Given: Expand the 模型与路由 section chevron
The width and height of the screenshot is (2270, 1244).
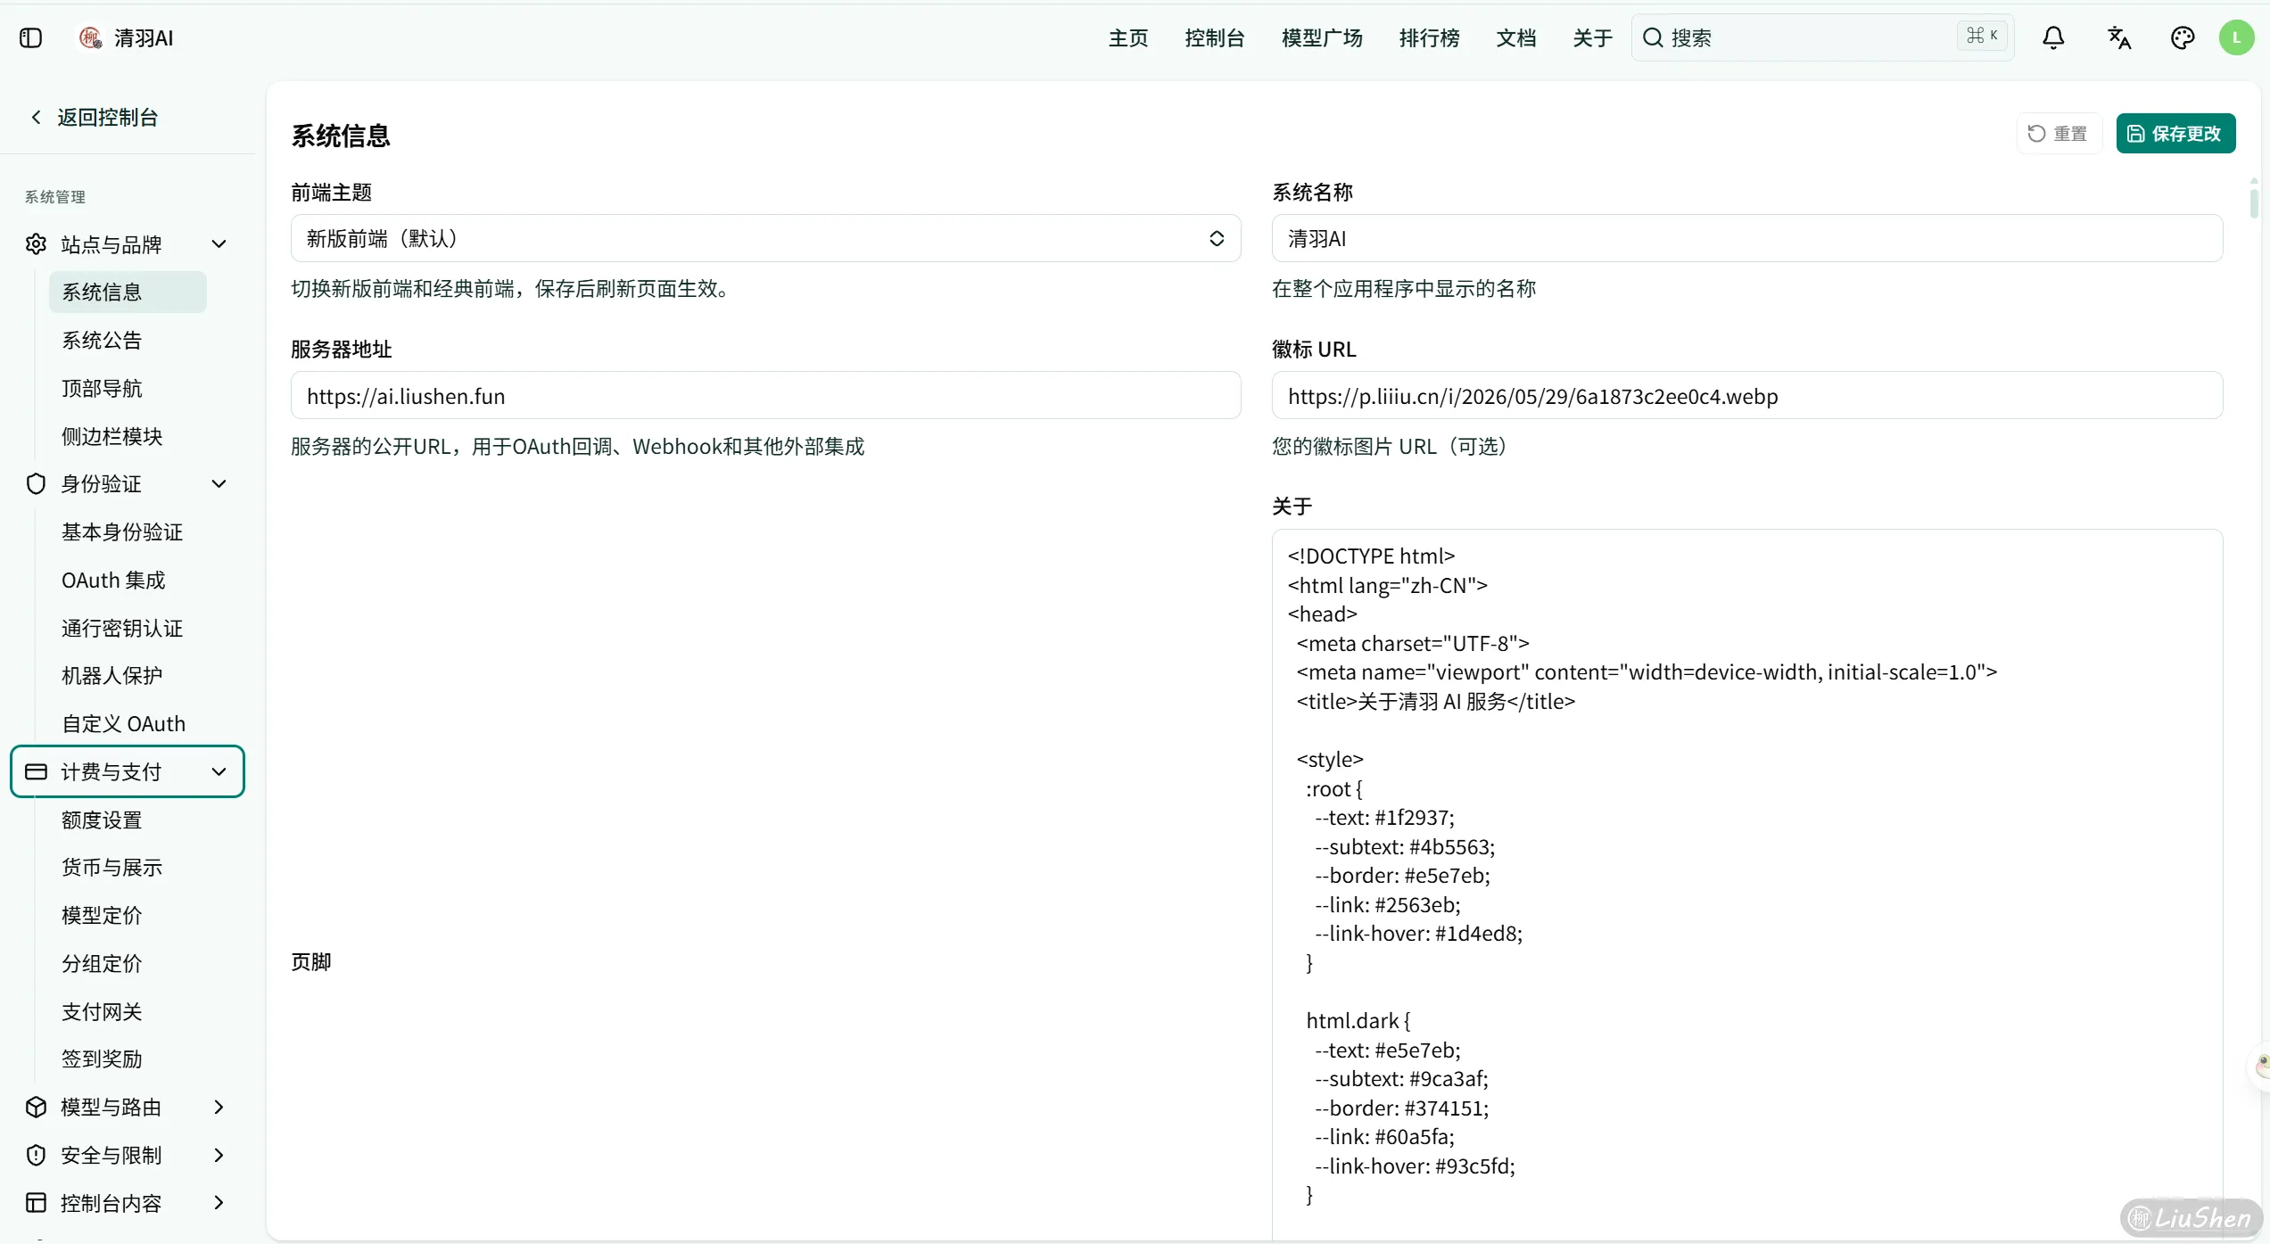Looking at the screenshot, I should 219,1107.
